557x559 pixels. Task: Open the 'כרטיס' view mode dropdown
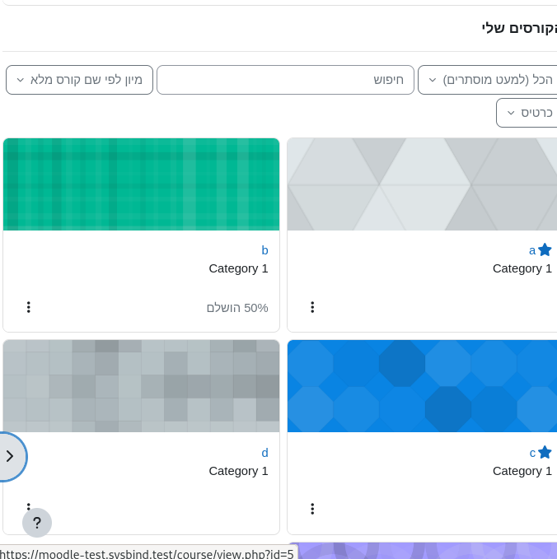point(527,113)
